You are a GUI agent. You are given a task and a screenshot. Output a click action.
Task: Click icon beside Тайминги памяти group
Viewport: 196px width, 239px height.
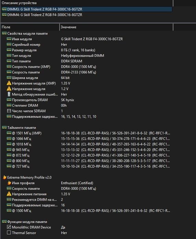(4, 127)
